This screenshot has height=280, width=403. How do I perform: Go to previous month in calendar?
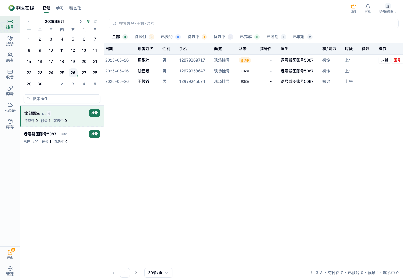coord(29,22)
